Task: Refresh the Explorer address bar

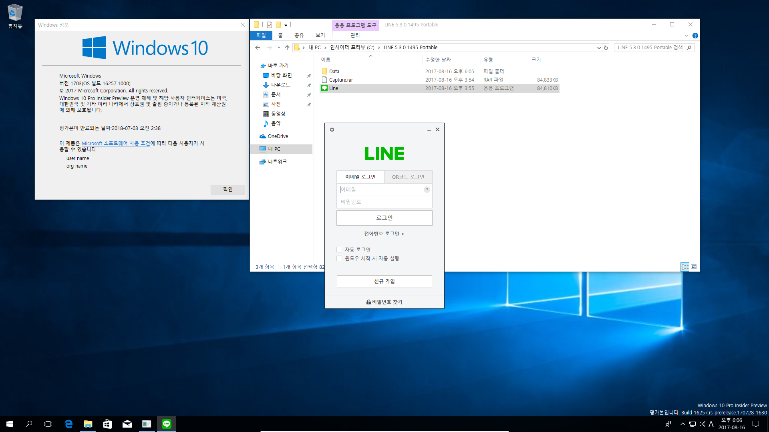Action: (606, 48)
